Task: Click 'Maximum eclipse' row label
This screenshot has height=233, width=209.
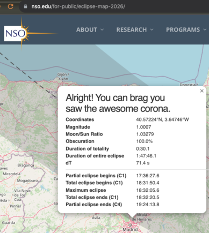Action: coord(86,190)
